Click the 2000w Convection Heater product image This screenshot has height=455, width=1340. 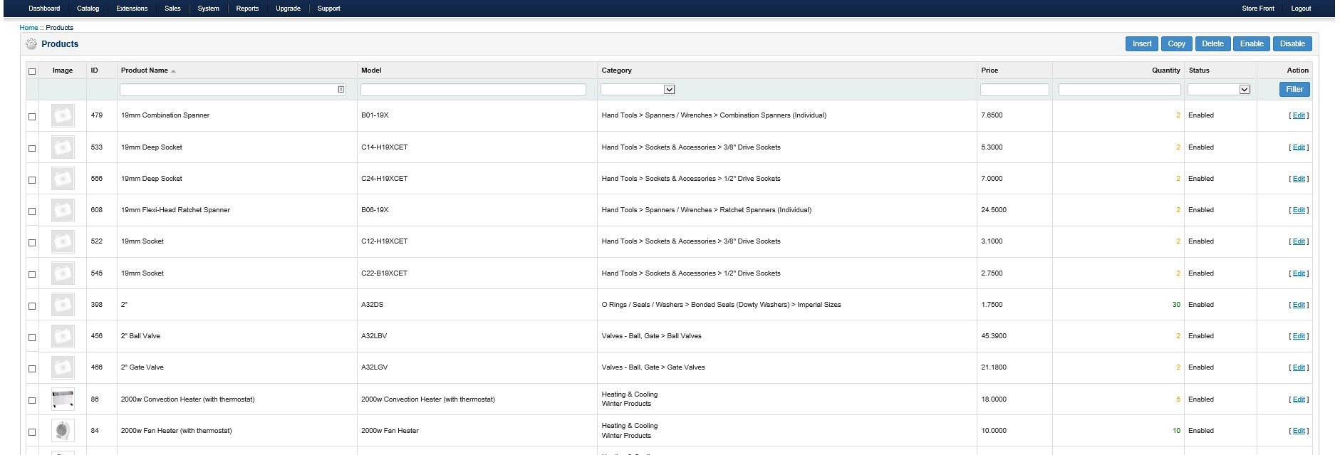click(63, 399)
